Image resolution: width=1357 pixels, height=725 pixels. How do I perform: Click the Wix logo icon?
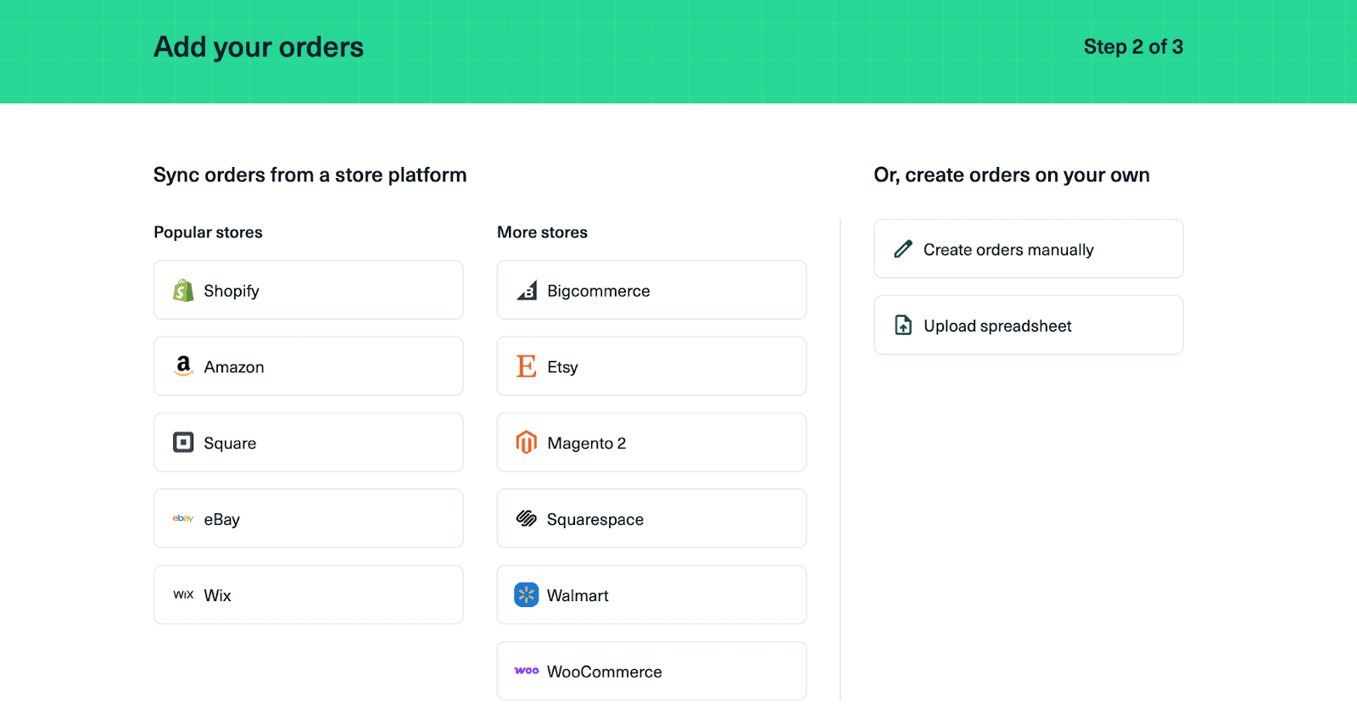point(183,595)
